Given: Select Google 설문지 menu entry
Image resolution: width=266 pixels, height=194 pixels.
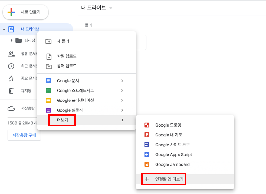Looking at the screenshot, I should 87,110.
